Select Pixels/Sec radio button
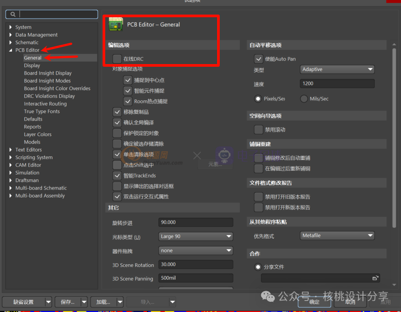This screenshot has width=401, height=312. [x=258, y=99]
